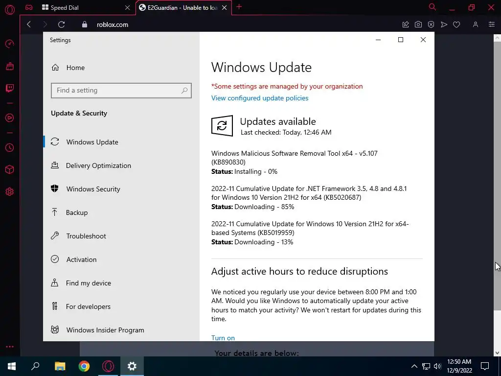This screenshot has height=376, width=501.
Task: Click the padlock site info icon
Action: 84,24
